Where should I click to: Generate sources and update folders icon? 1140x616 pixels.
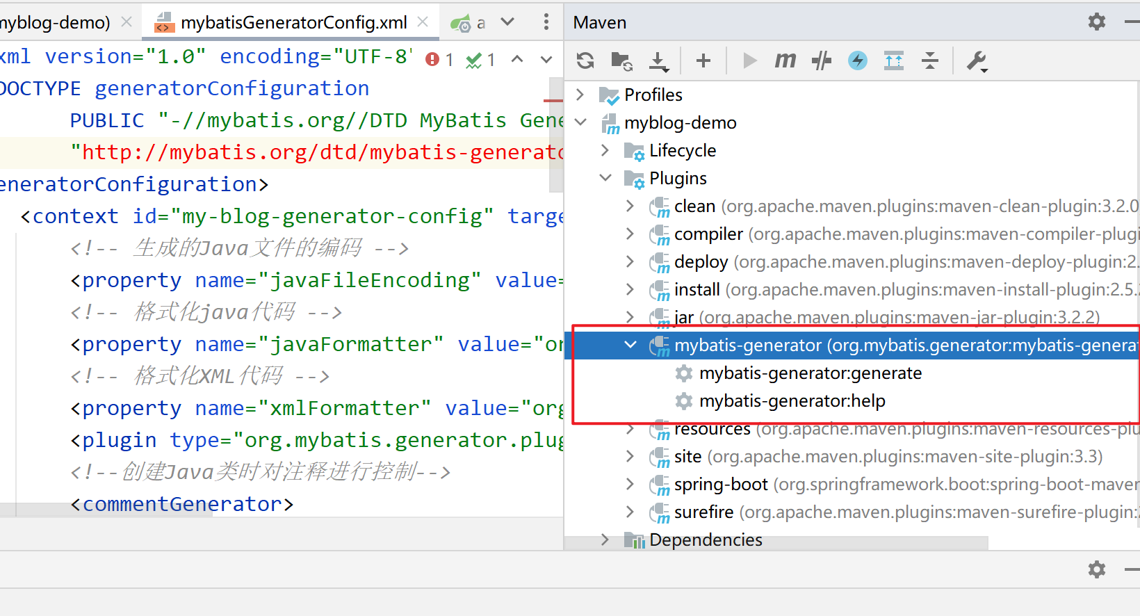621,61
